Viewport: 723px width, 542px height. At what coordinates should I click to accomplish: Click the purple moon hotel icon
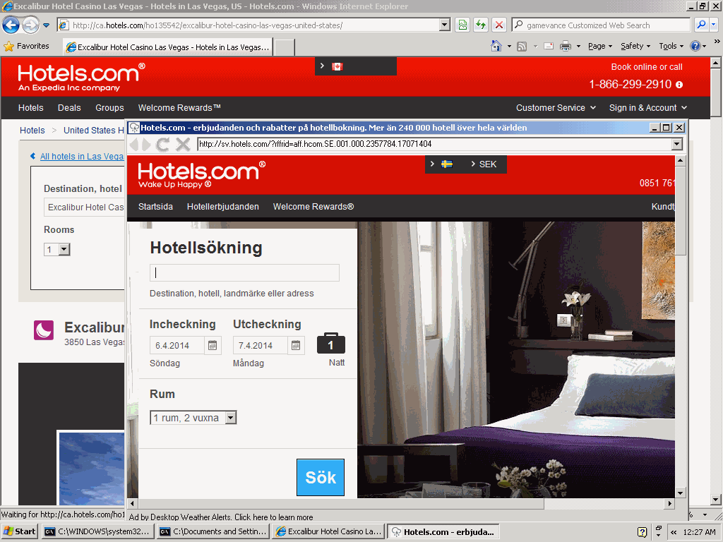[44, 330]
